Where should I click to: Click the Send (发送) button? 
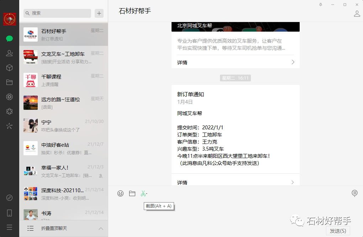[x=338, y=231]
